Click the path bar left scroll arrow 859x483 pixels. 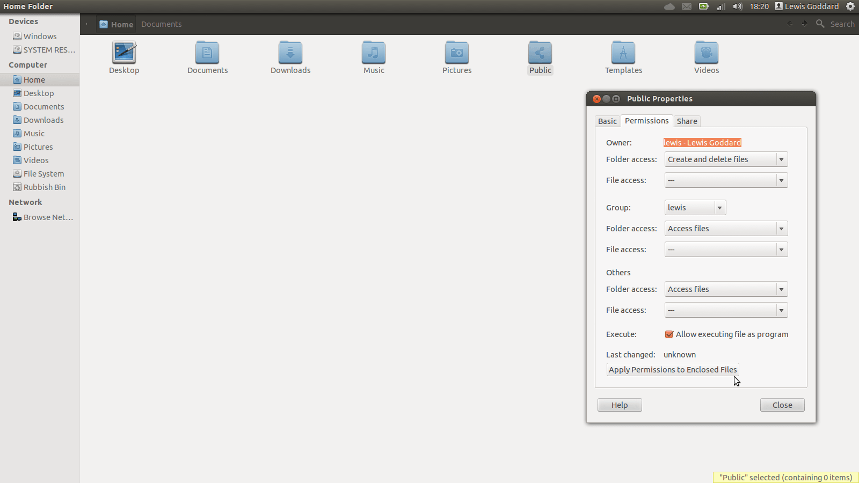point(86,24)
